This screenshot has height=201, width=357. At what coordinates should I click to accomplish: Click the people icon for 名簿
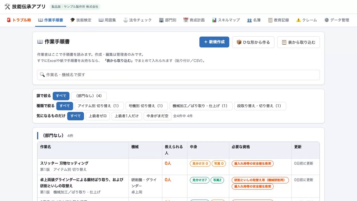coord(249,20)
